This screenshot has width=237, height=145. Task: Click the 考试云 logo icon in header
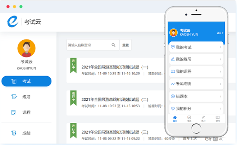pos(13,22)
